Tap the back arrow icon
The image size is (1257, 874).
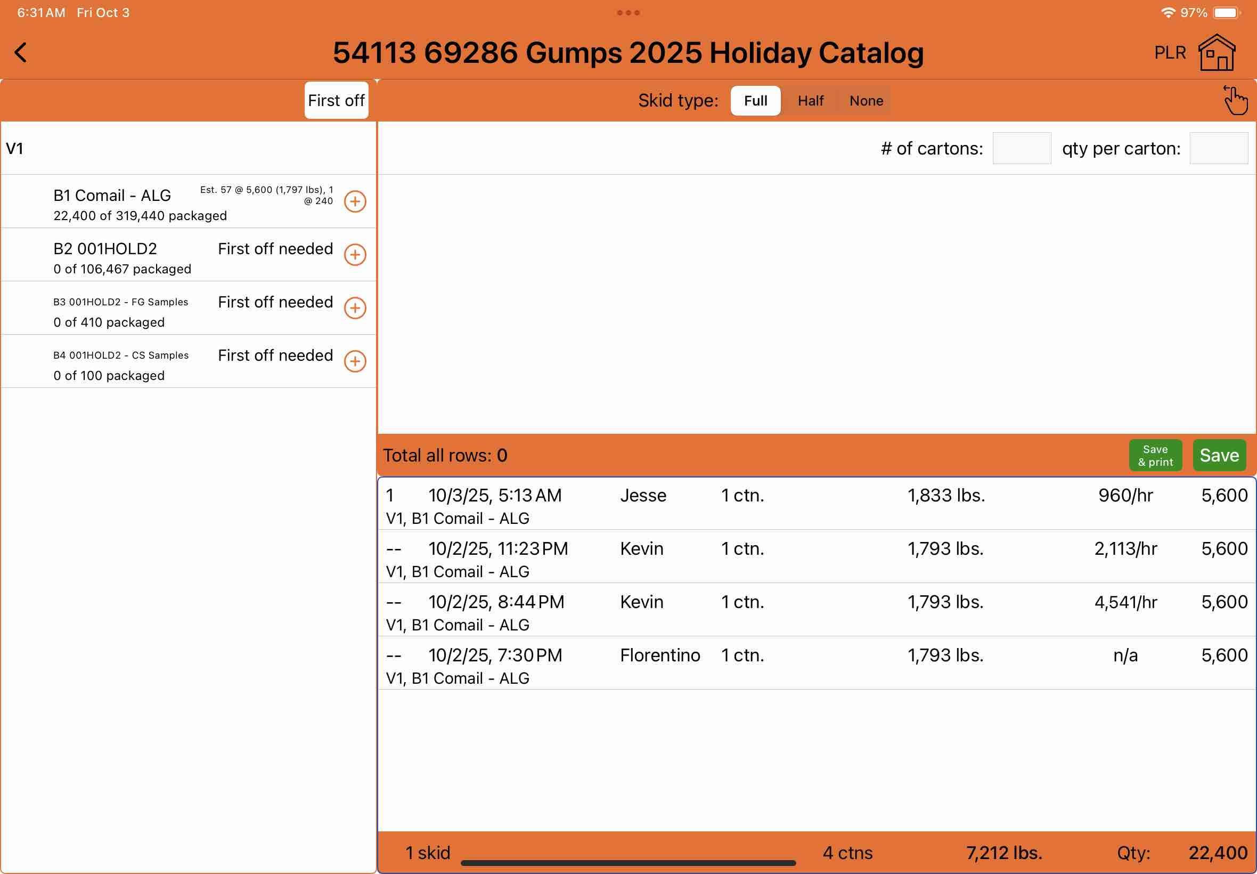pos(21,53)
